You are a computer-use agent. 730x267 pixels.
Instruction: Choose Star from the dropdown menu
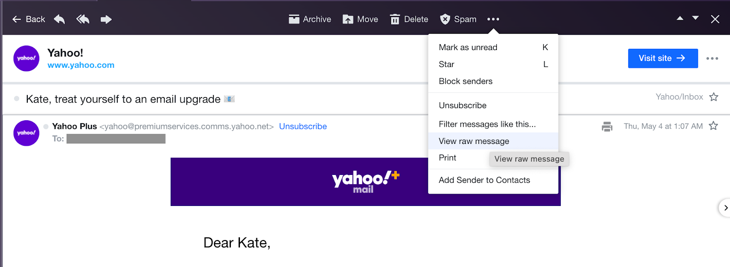coord(493,64)
